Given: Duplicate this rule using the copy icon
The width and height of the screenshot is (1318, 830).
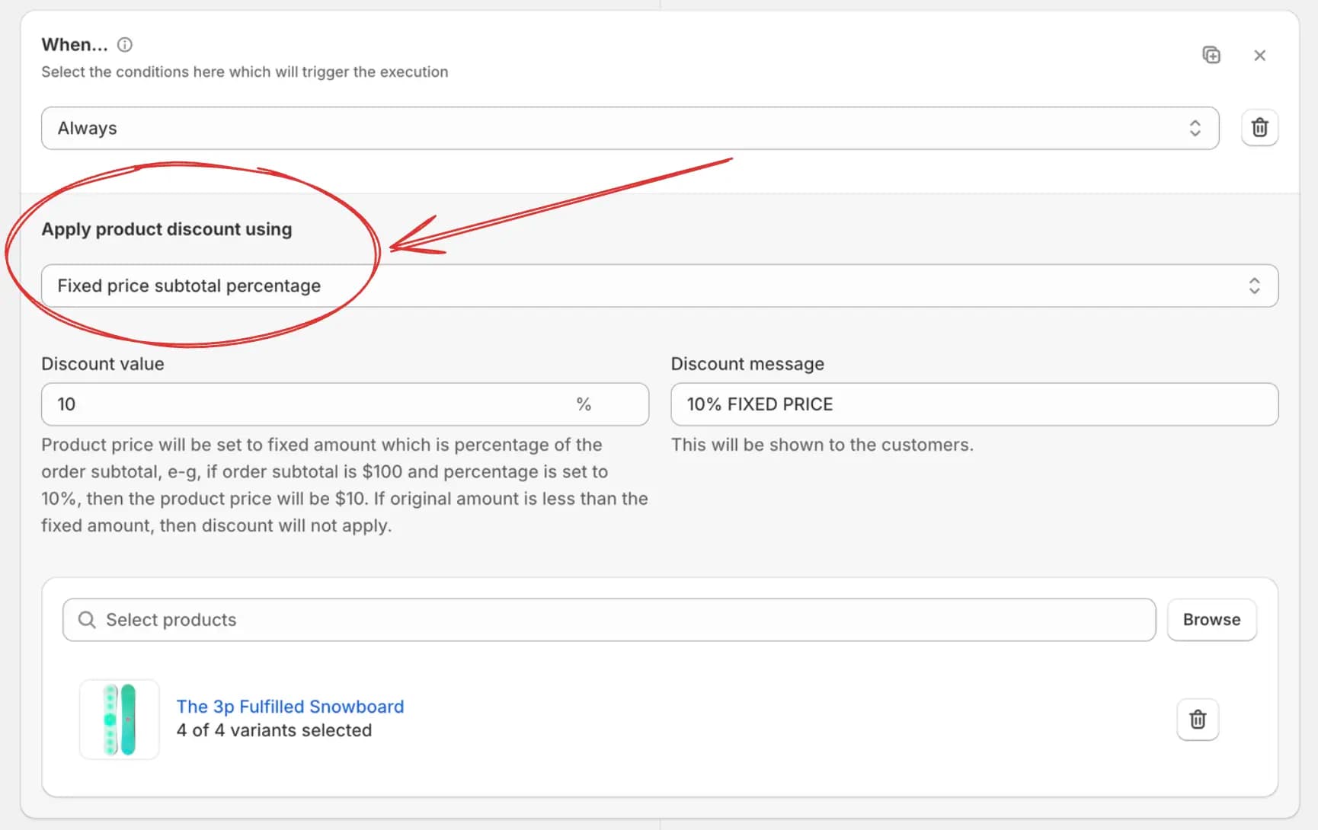Looking at the screenshot, I should point(1211,54).
